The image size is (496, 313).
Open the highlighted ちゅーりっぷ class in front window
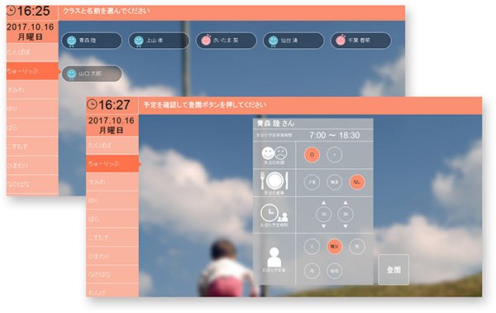click(112, 163)
